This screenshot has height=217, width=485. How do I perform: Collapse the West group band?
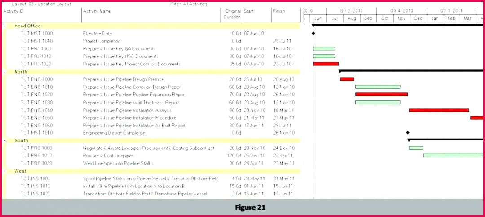tap(4, 171)
